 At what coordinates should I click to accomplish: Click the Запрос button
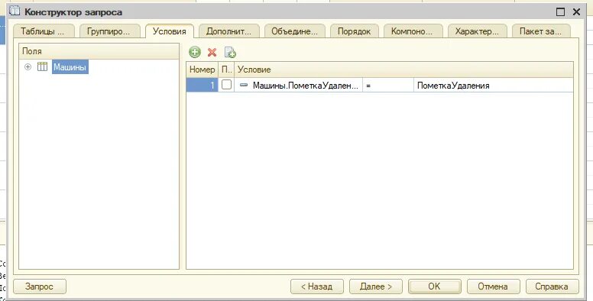pos(40,286)
